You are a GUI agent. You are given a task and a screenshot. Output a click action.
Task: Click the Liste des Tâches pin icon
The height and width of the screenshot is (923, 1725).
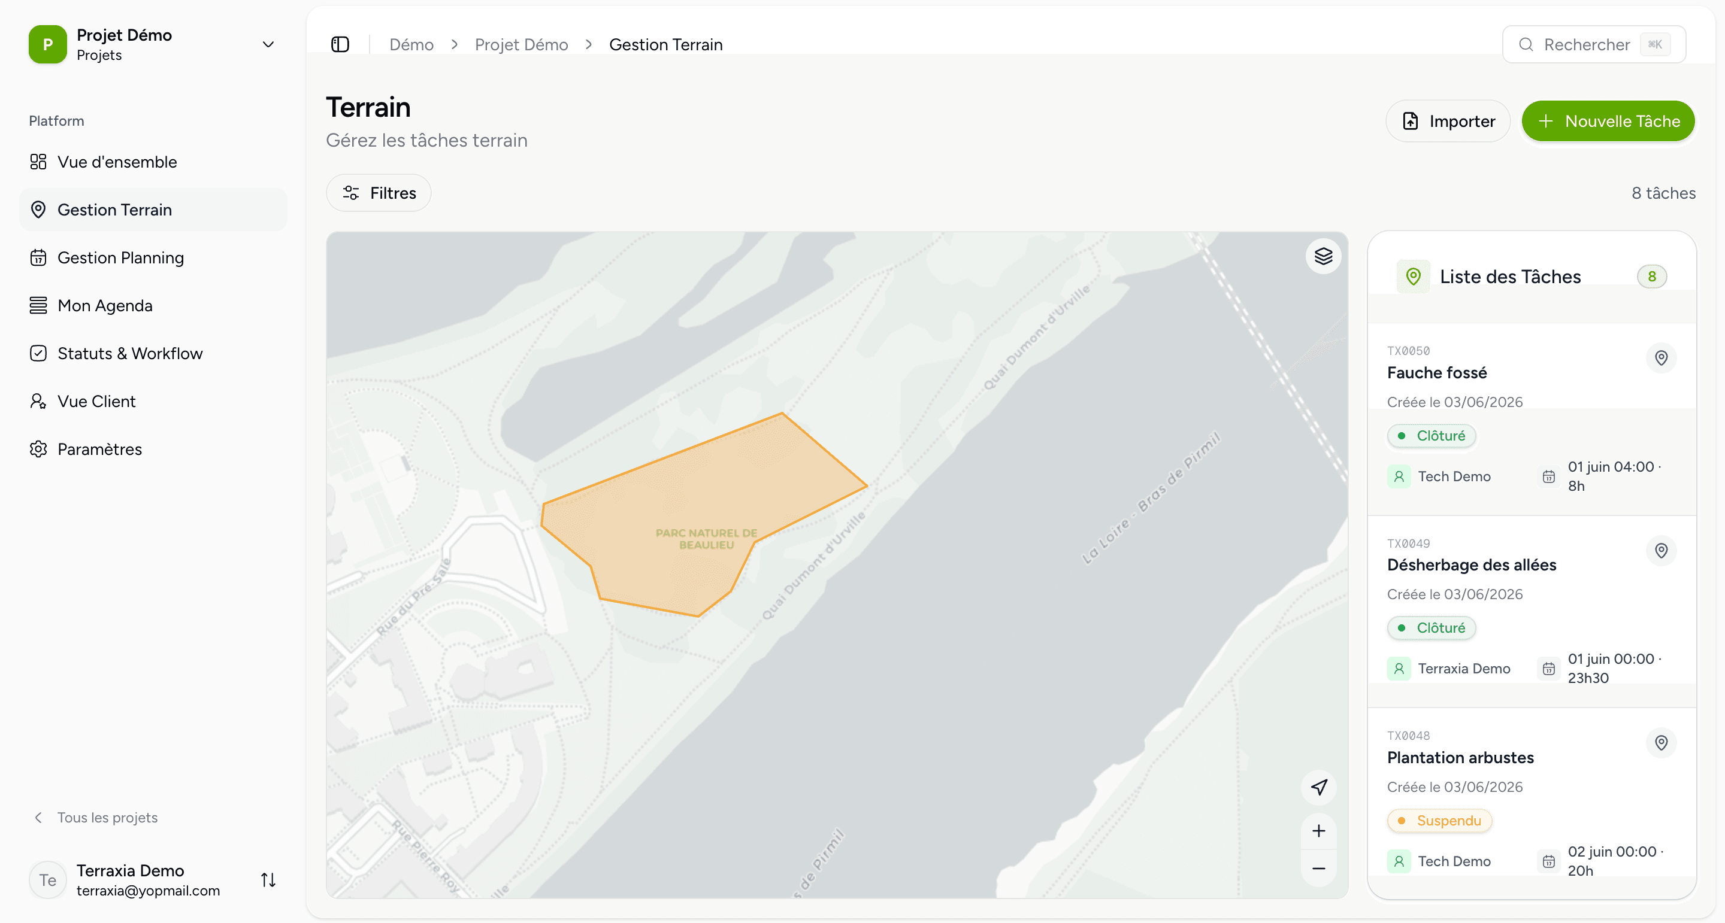(x=1413, y=277)
